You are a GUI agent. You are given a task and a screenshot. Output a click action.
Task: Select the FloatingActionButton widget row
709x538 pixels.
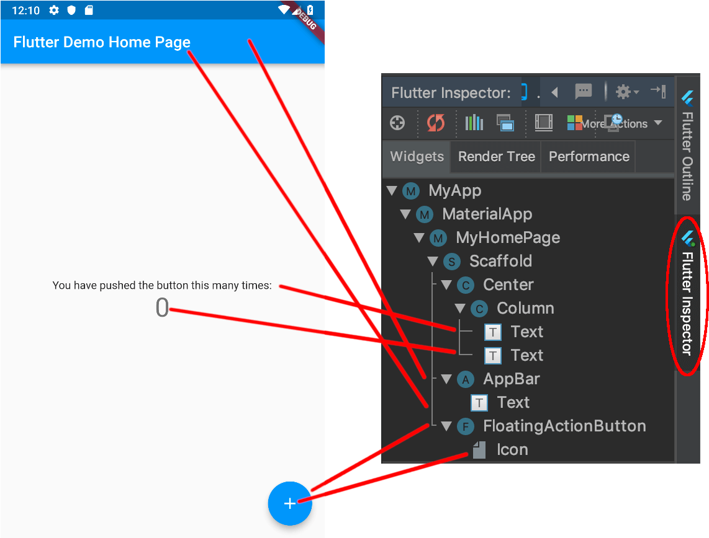528,426
